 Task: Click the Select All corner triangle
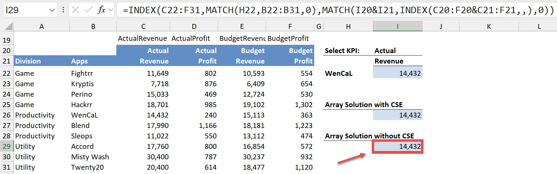click(9, 26)
